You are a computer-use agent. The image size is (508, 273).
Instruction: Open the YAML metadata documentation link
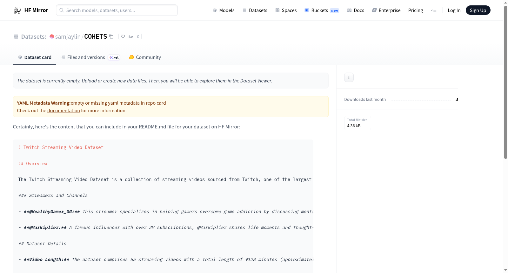63,111
